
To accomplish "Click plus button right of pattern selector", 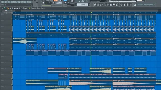I will click(x=89, y=5).
